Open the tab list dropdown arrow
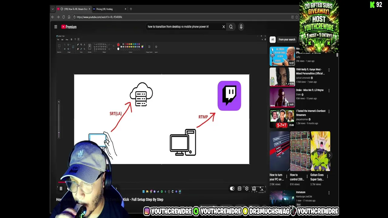The width and height of the screenshot is (388, 218). 53,9
